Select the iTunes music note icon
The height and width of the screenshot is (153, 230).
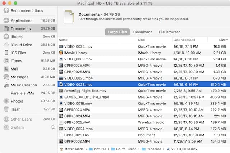(x=6, y=61)
